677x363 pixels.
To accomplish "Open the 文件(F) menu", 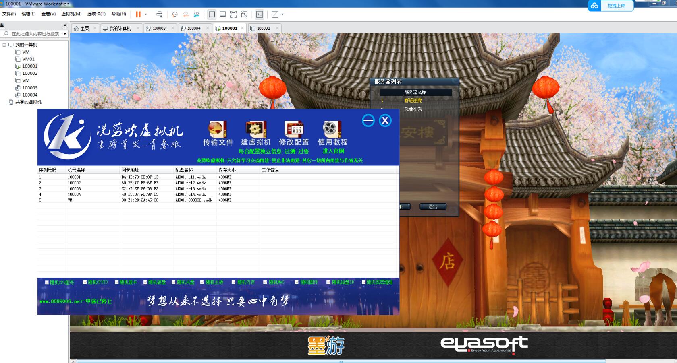I will pos(9,14).
